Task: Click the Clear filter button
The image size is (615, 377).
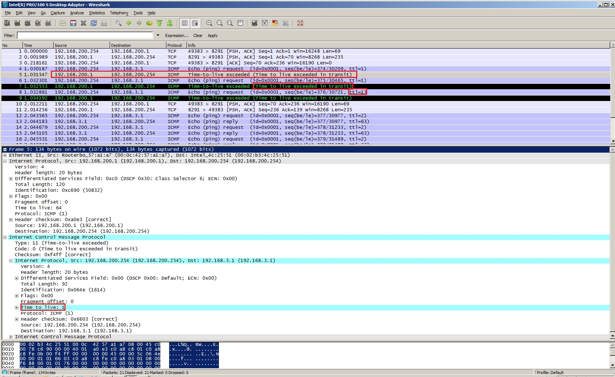Action: [x=198, y=36]
